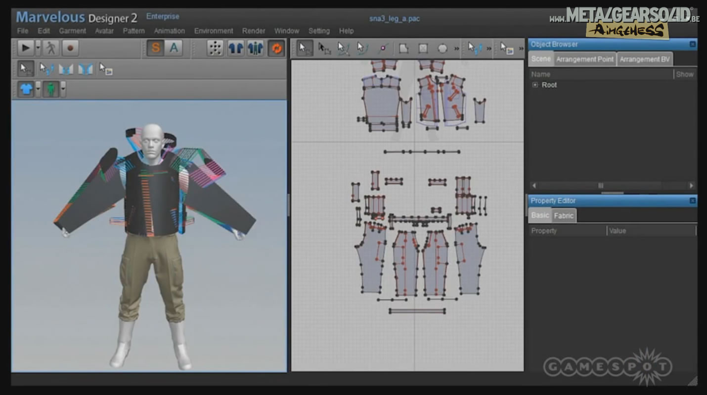Select the 2D pattern select/move tool

pos(305,48)
